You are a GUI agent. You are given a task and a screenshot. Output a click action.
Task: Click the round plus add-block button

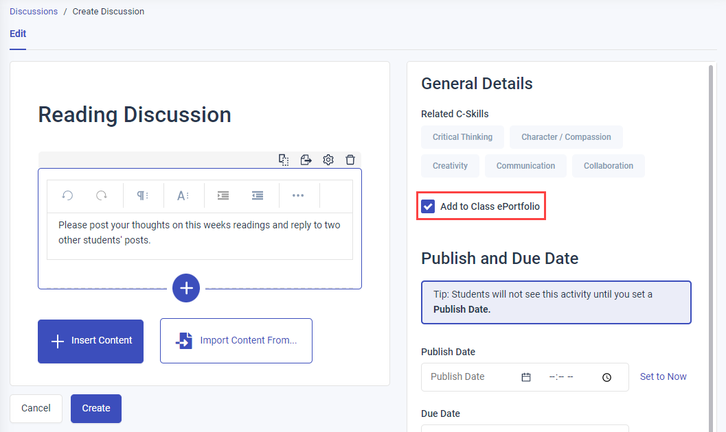(x=186, y=288)
